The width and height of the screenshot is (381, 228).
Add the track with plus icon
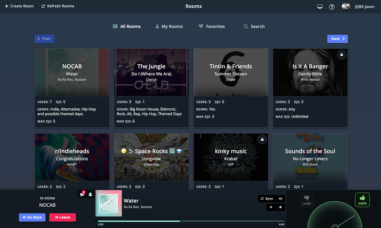click(271, 207)
